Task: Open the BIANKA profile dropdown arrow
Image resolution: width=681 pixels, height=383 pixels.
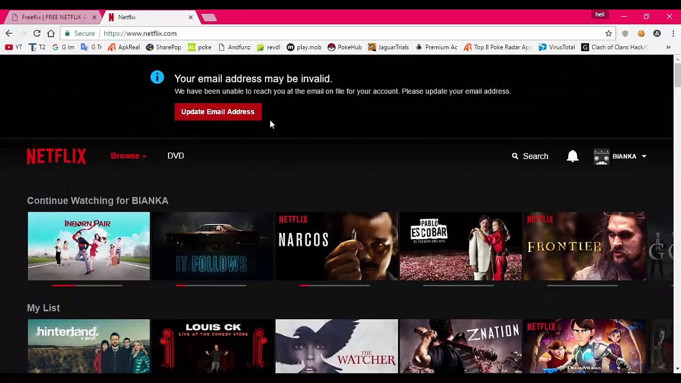Action: [644, 156]
